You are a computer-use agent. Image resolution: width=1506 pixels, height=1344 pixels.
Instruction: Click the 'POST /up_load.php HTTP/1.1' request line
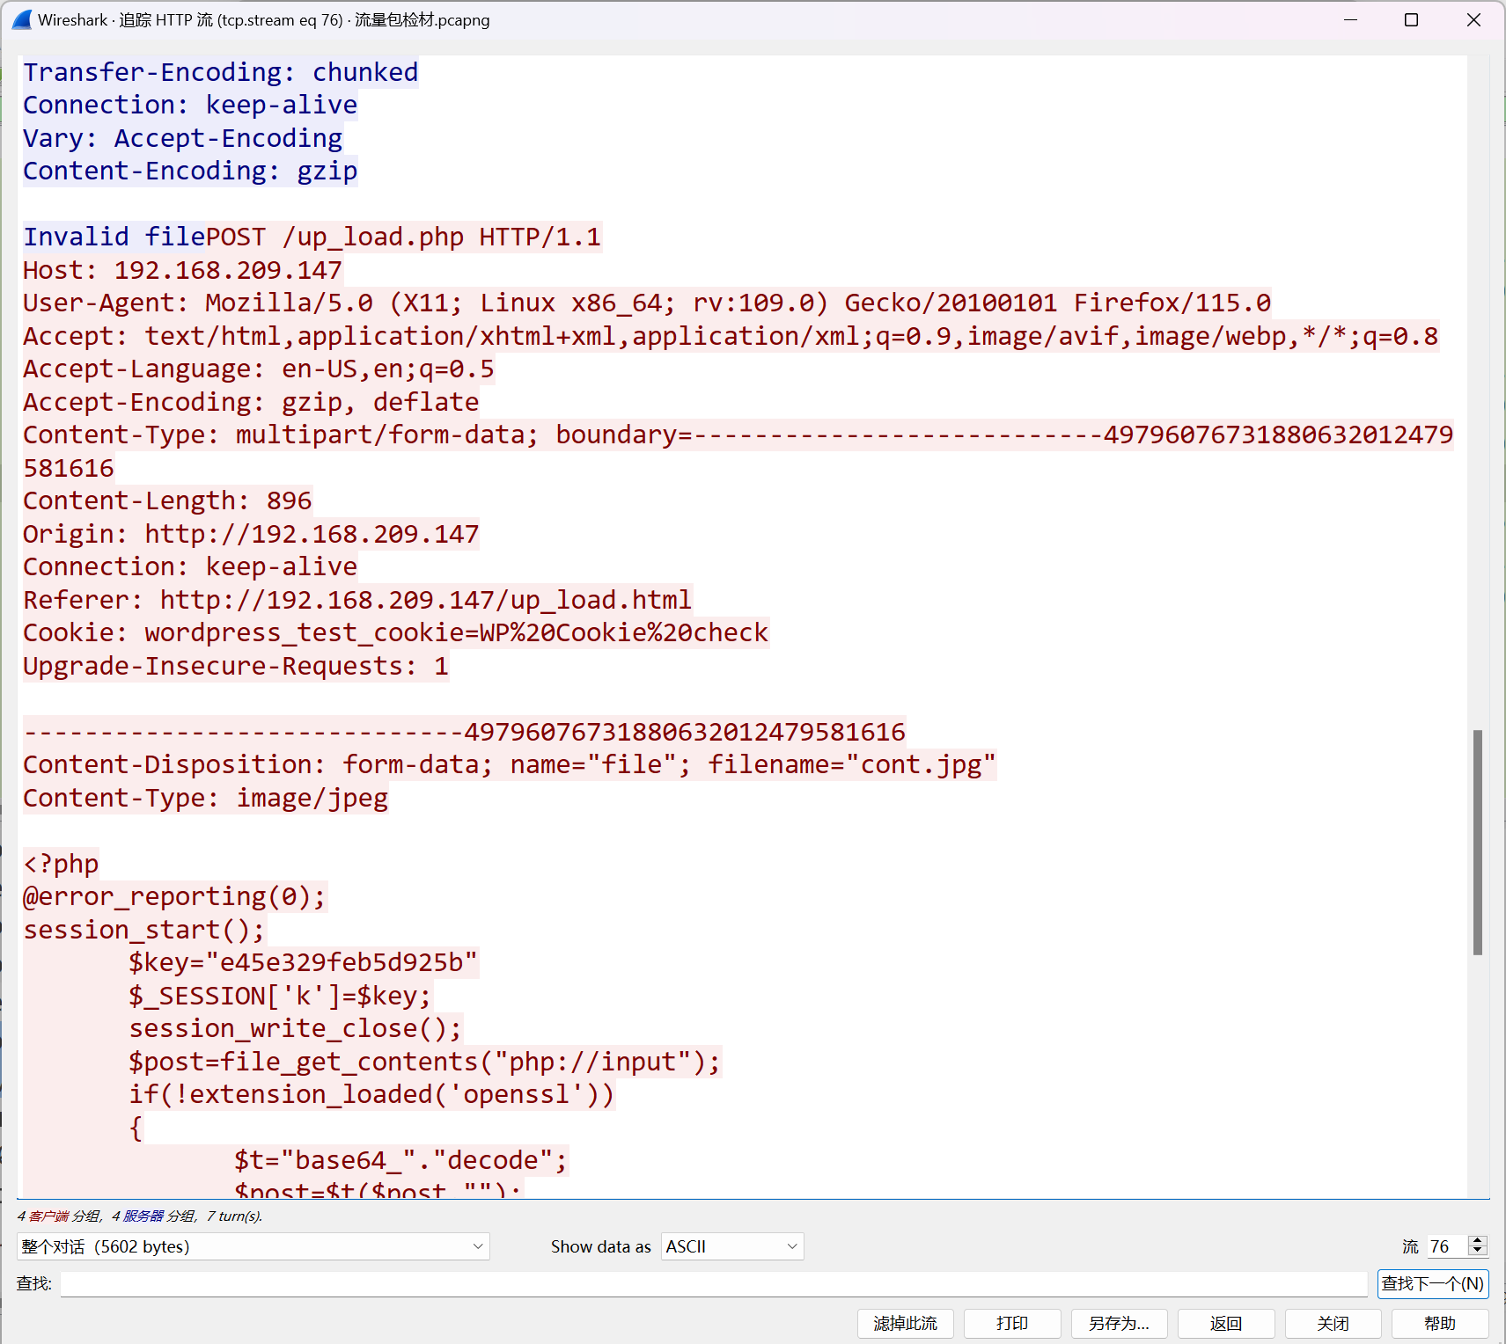pyautogui.click(x=403, y=237)
